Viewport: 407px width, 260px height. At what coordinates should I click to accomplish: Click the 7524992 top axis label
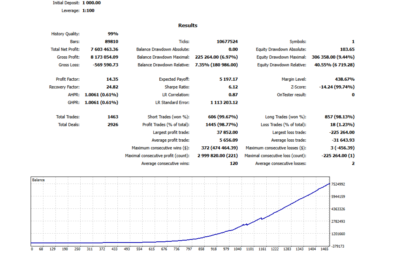338,184
